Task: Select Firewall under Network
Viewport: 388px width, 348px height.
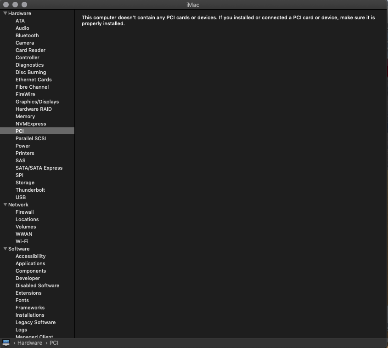Action: click(x=24, y=212)
